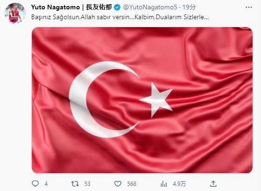Click the retweet count 53
Viewport: 261px width, 191px height.
pyautogui.click(x=87, y=184)
